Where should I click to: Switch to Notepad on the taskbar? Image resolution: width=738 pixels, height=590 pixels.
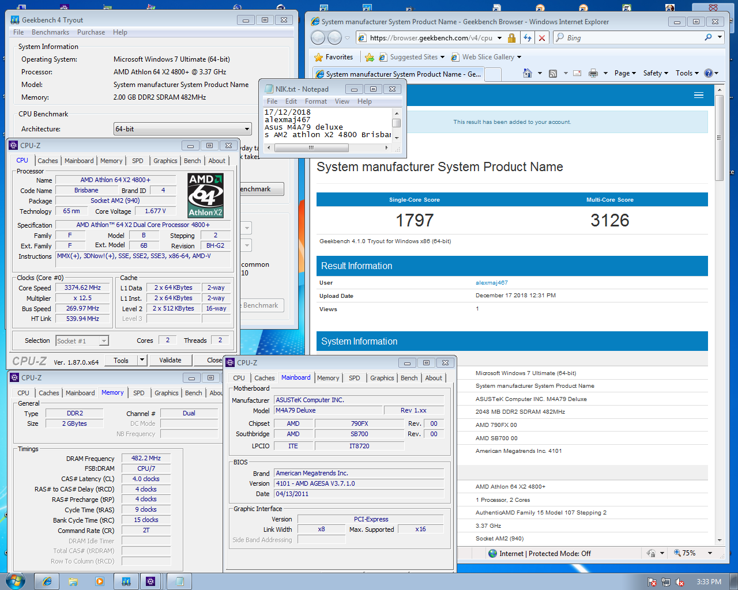pyautogui.click(x=179, y=581)
